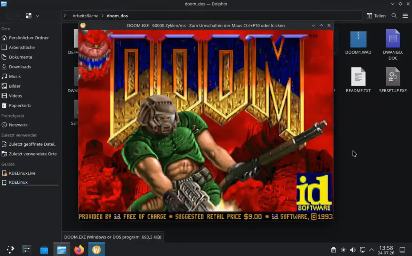Select the README.TXT file icon
This screenshot has height=256, width=412.
coord(358,77)
